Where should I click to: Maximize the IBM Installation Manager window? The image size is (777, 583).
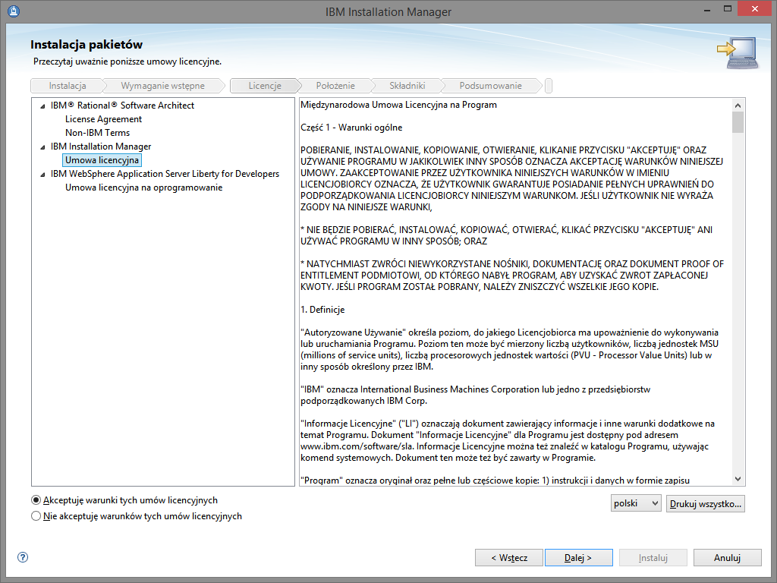click(x=728, y=9)
